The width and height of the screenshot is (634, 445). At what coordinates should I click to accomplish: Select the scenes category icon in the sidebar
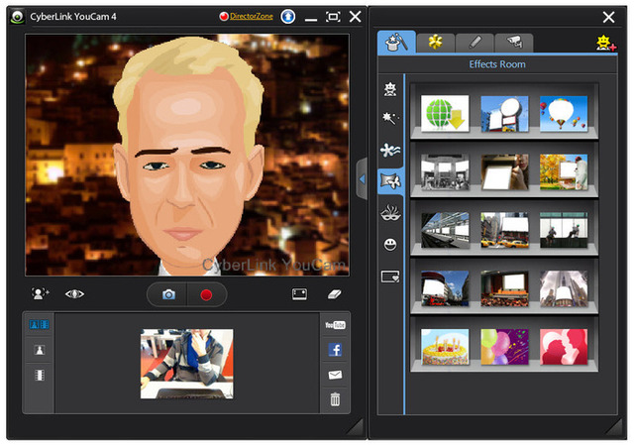click(390, 180)
